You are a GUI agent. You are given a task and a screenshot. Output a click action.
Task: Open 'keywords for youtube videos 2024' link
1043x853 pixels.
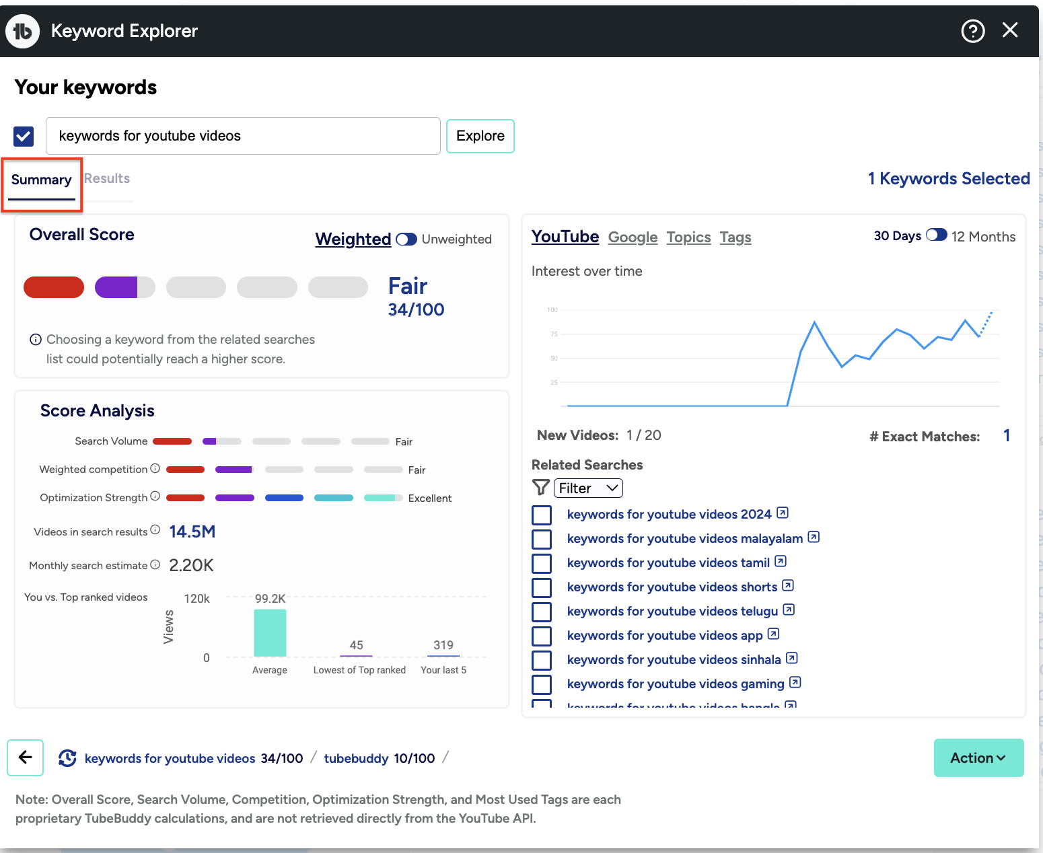click(x=669, y=515)
